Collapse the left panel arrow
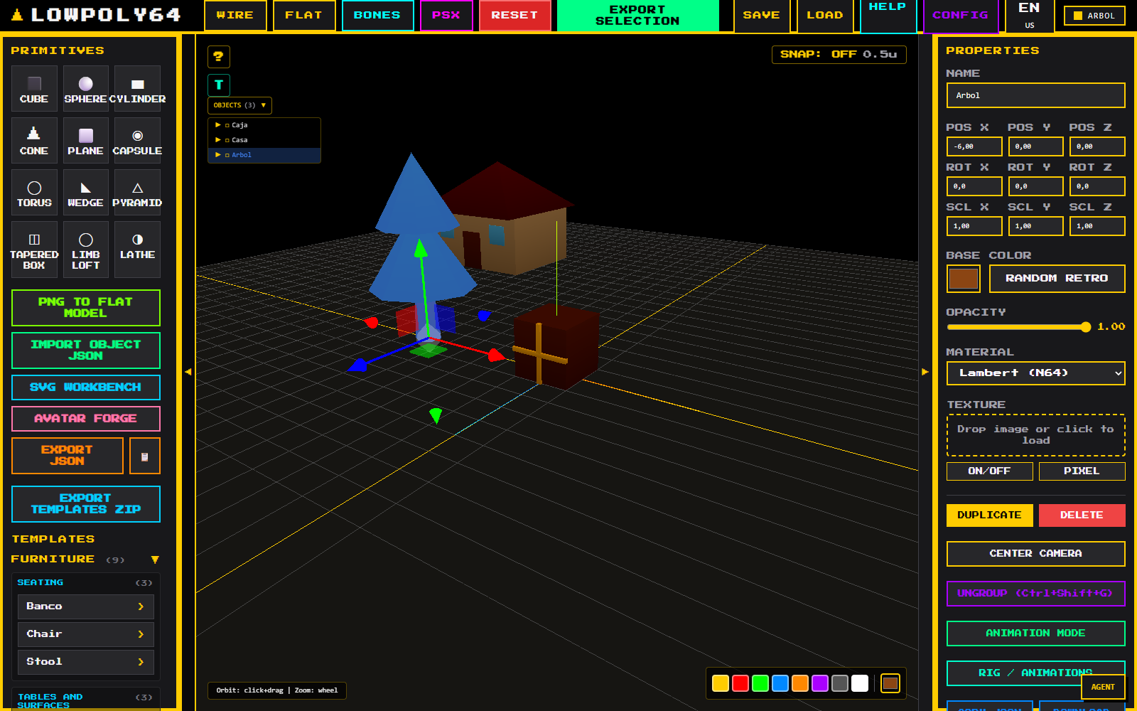Viewport: 1137px width, 711px height. 188,372
